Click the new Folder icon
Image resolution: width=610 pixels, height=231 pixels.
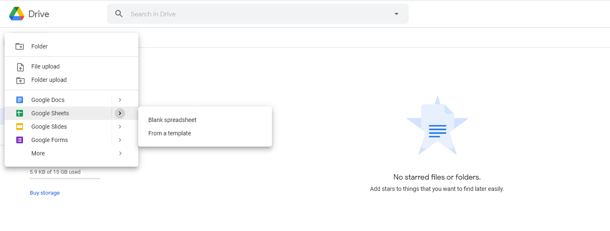[x=20, y=46]
